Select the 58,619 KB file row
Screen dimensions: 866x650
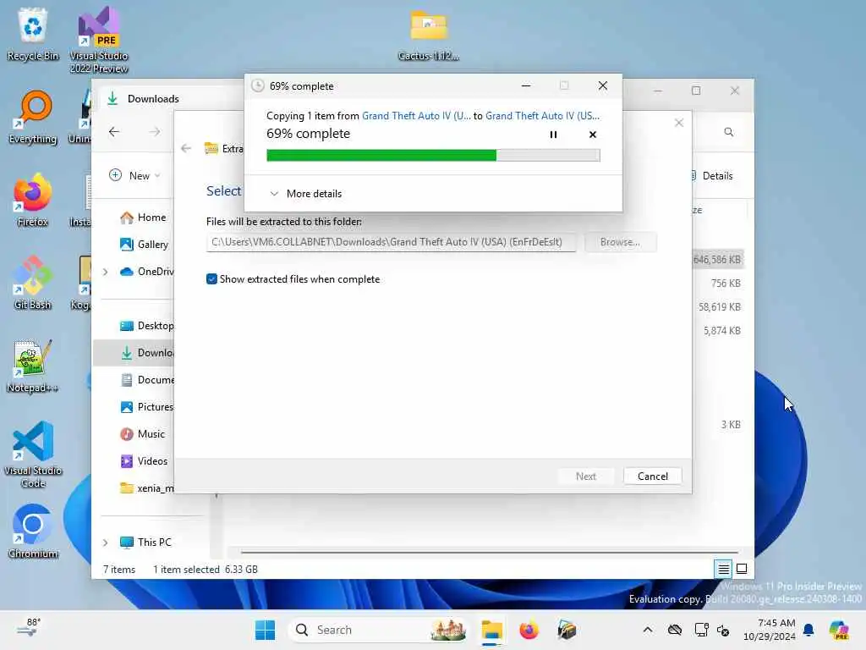point(718,306)
